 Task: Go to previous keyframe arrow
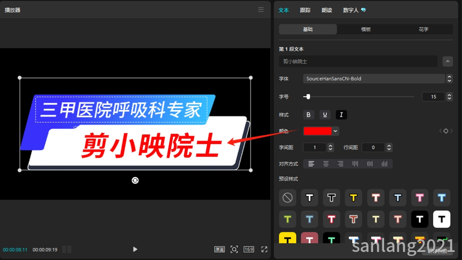tap(441, 131)
